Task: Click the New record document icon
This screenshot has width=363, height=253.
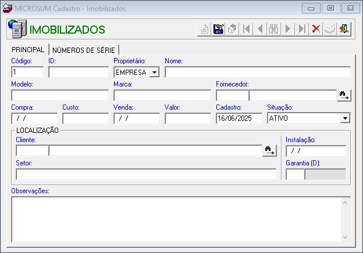Action: point(204,30)
